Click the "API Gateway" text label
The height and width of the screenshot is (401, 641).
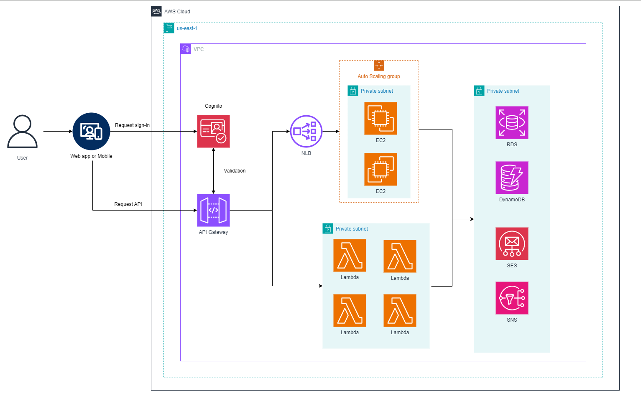(x=213, y=232)
